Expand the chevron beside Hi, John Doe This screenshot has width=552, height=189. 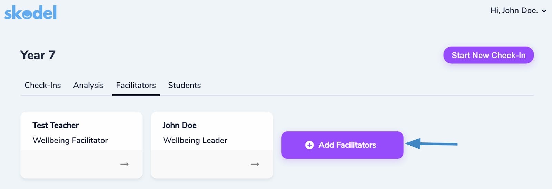pos(544,11)
